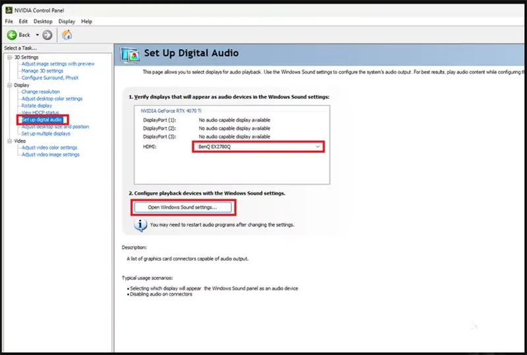
Task: Click the blue info icon near restart note
Action: [140, 224]
